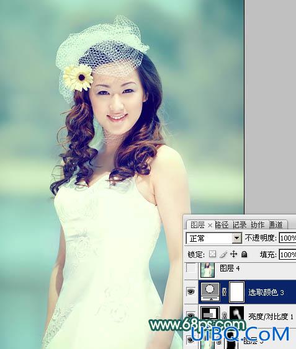Click the 填充 fill value field

click(287, 255)
